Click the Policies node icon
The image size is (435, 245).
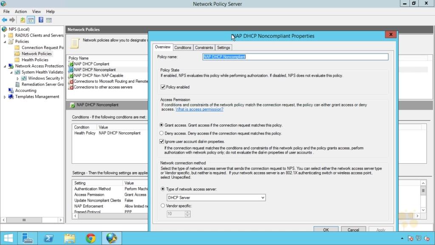(x=11, y=41)
